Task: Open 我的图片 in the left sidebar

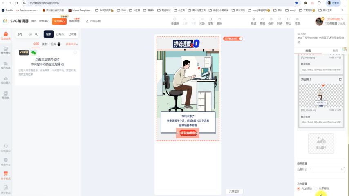Action: 6,80
